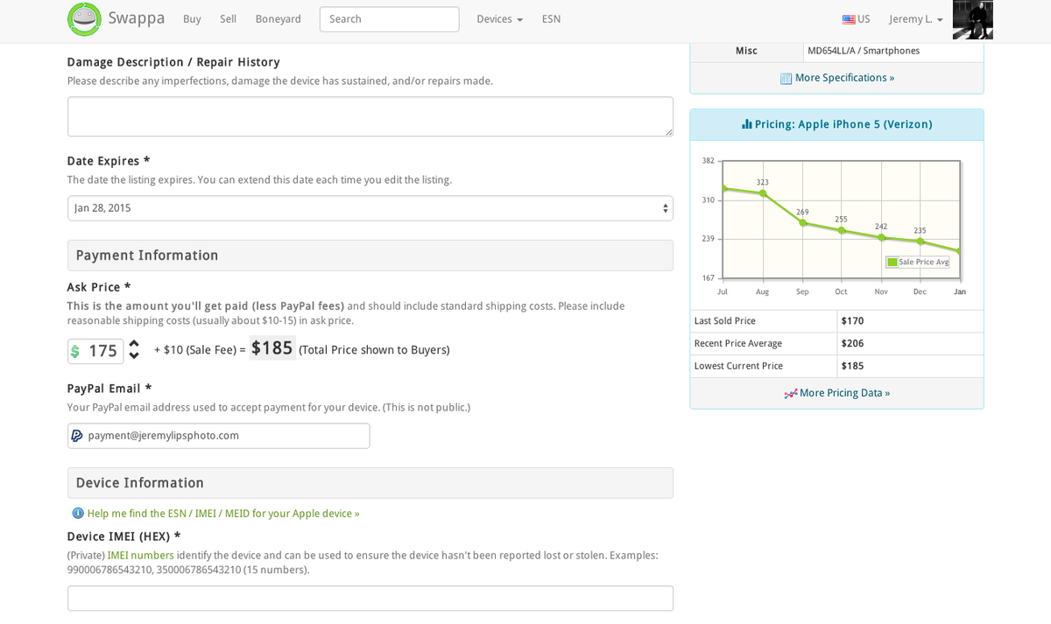Image resolution: width=1051 pixels, height=624 pixels.
Task: Click the user profile avatar photo
Action: 972,19
